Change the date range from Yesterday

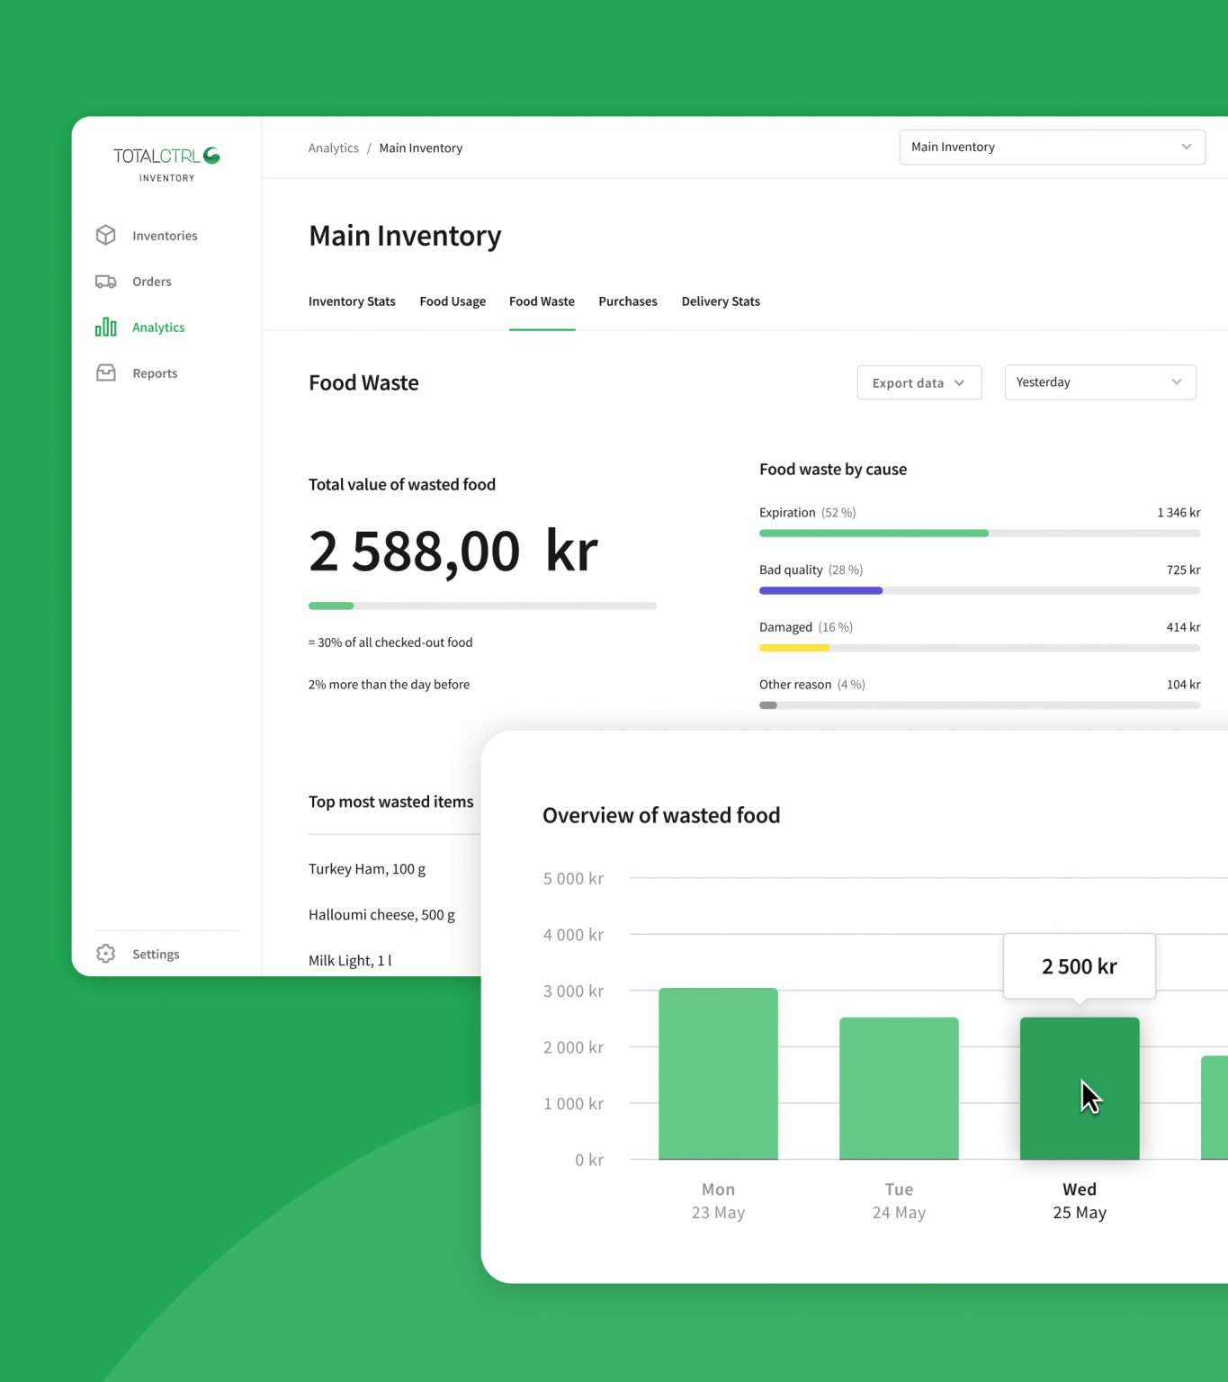click(1099, 382)
